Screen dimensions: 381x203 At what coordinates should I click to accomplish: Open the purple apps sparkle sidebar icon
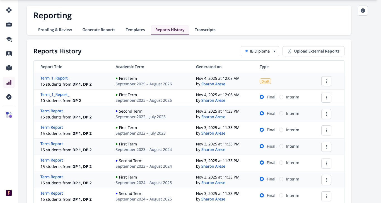click(x=9, y=115)
